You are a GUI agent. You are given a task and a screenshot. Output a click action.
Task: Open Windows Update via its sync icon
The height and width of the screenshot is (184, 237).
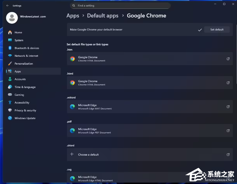coord(10,118)
